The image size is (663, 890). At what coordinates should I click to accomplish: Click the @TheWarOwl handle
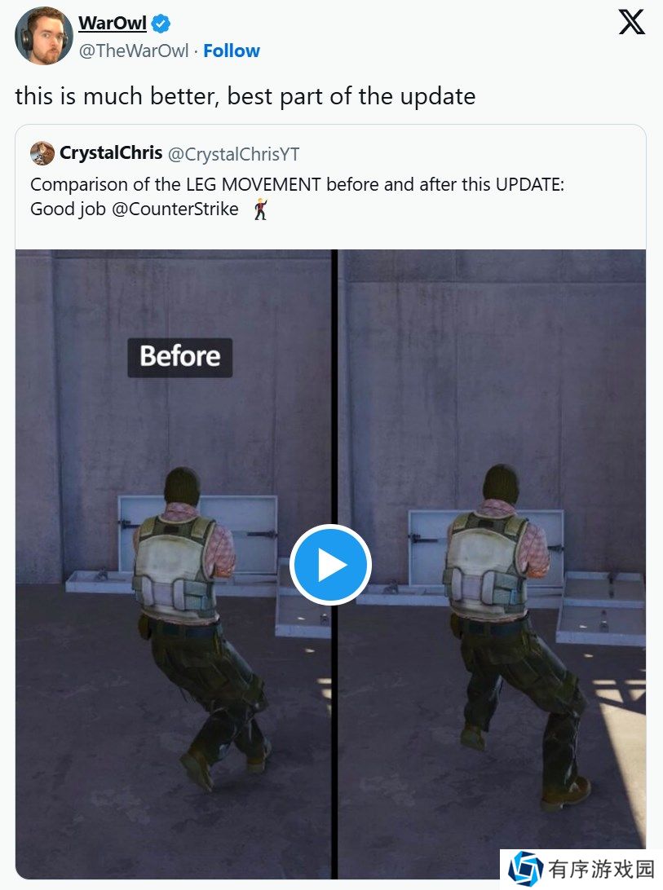[134, 51]
